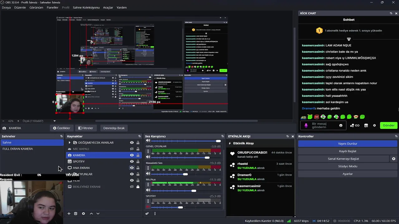Show the MİC KAPALI source
The image size is (399, 224).
132,149
